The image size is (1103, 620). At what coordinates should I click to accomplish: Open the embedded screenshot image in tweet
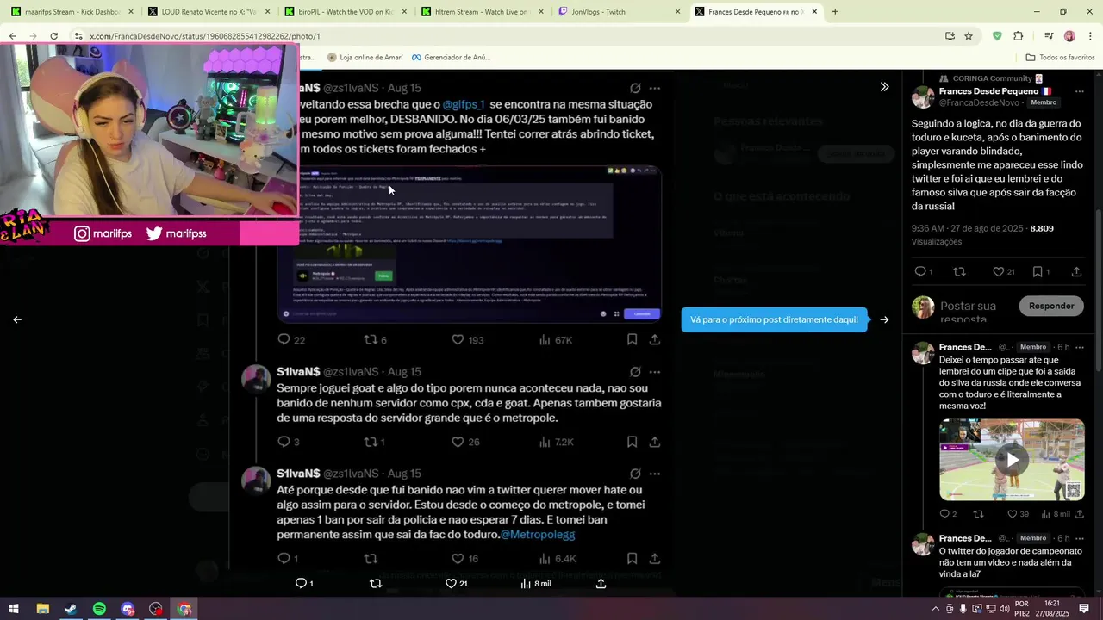pos(470,244)
